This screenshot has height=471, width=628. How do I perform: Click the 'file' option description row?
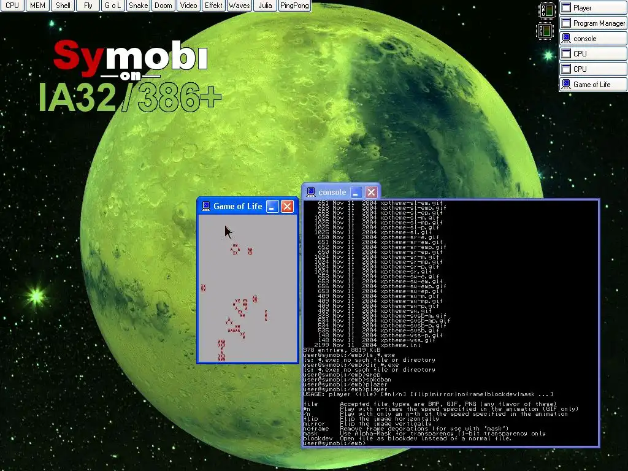430,404
